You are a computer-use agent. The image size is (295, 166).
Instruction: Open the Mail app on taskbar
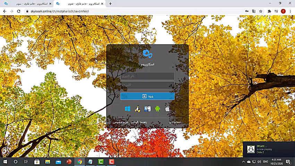(58, 162)
